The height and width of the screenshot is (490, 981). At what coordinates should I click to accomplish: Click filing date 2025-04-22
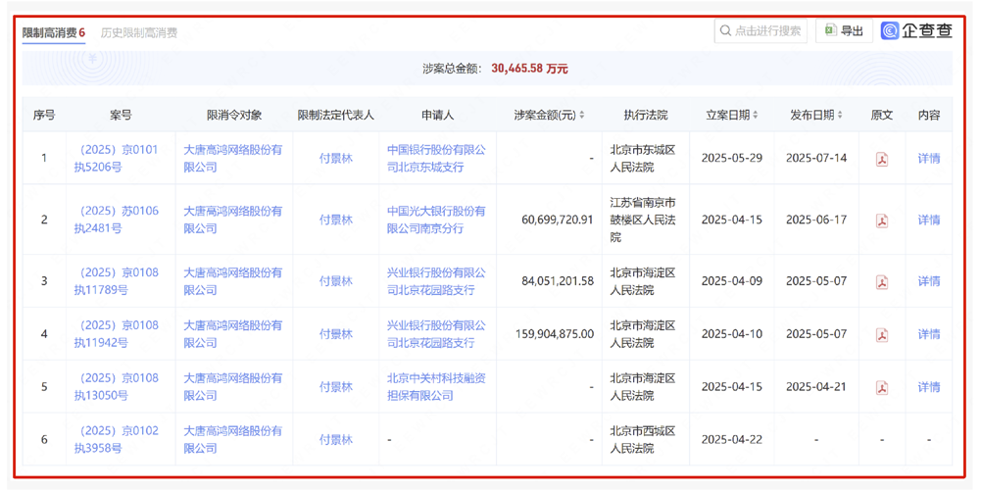point(732,440)
